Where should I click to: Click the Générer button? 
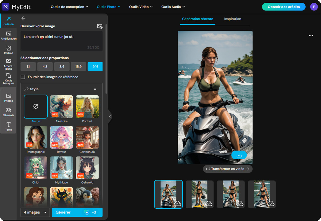[77, 212]
